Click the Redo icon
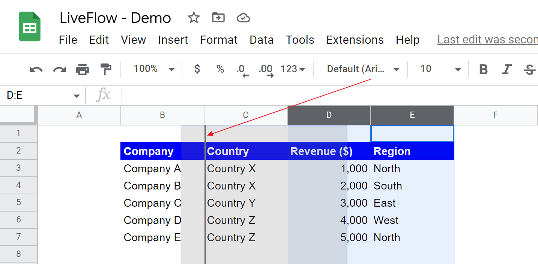Screen dimensions: 538x264 tap(59, 69)
